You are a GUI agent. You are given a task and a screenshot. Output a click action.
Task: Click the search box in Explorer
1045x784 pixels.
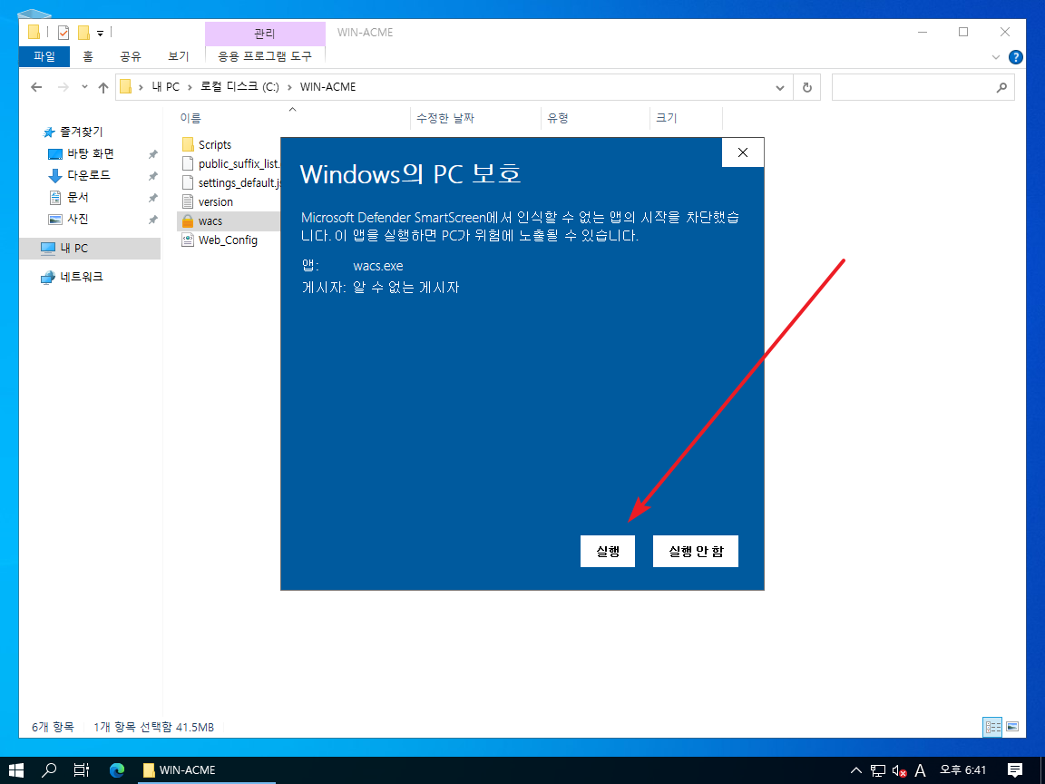pos(923,87)
